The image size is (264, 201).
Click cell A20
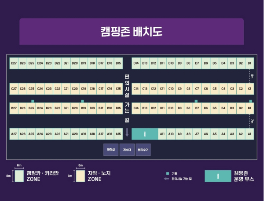(75, 134)
